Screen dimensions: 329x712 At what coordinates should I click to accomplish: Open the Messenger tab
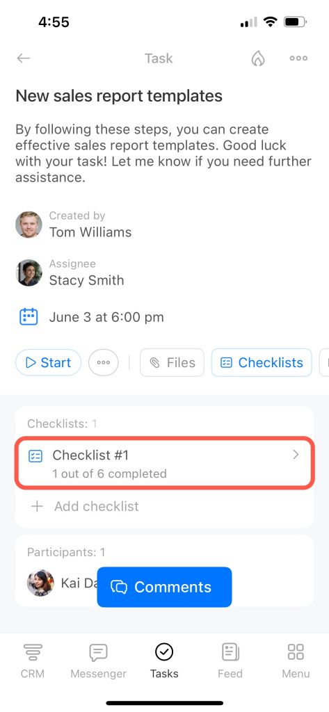point(98,661)
